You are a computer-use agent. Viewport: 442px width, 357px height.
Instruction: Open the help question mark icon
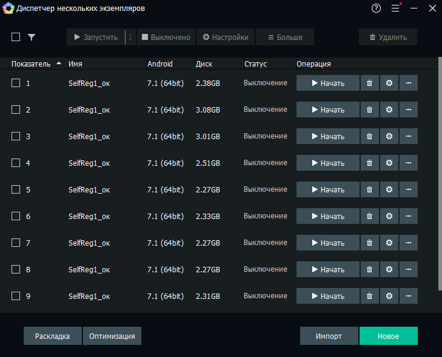377,8
